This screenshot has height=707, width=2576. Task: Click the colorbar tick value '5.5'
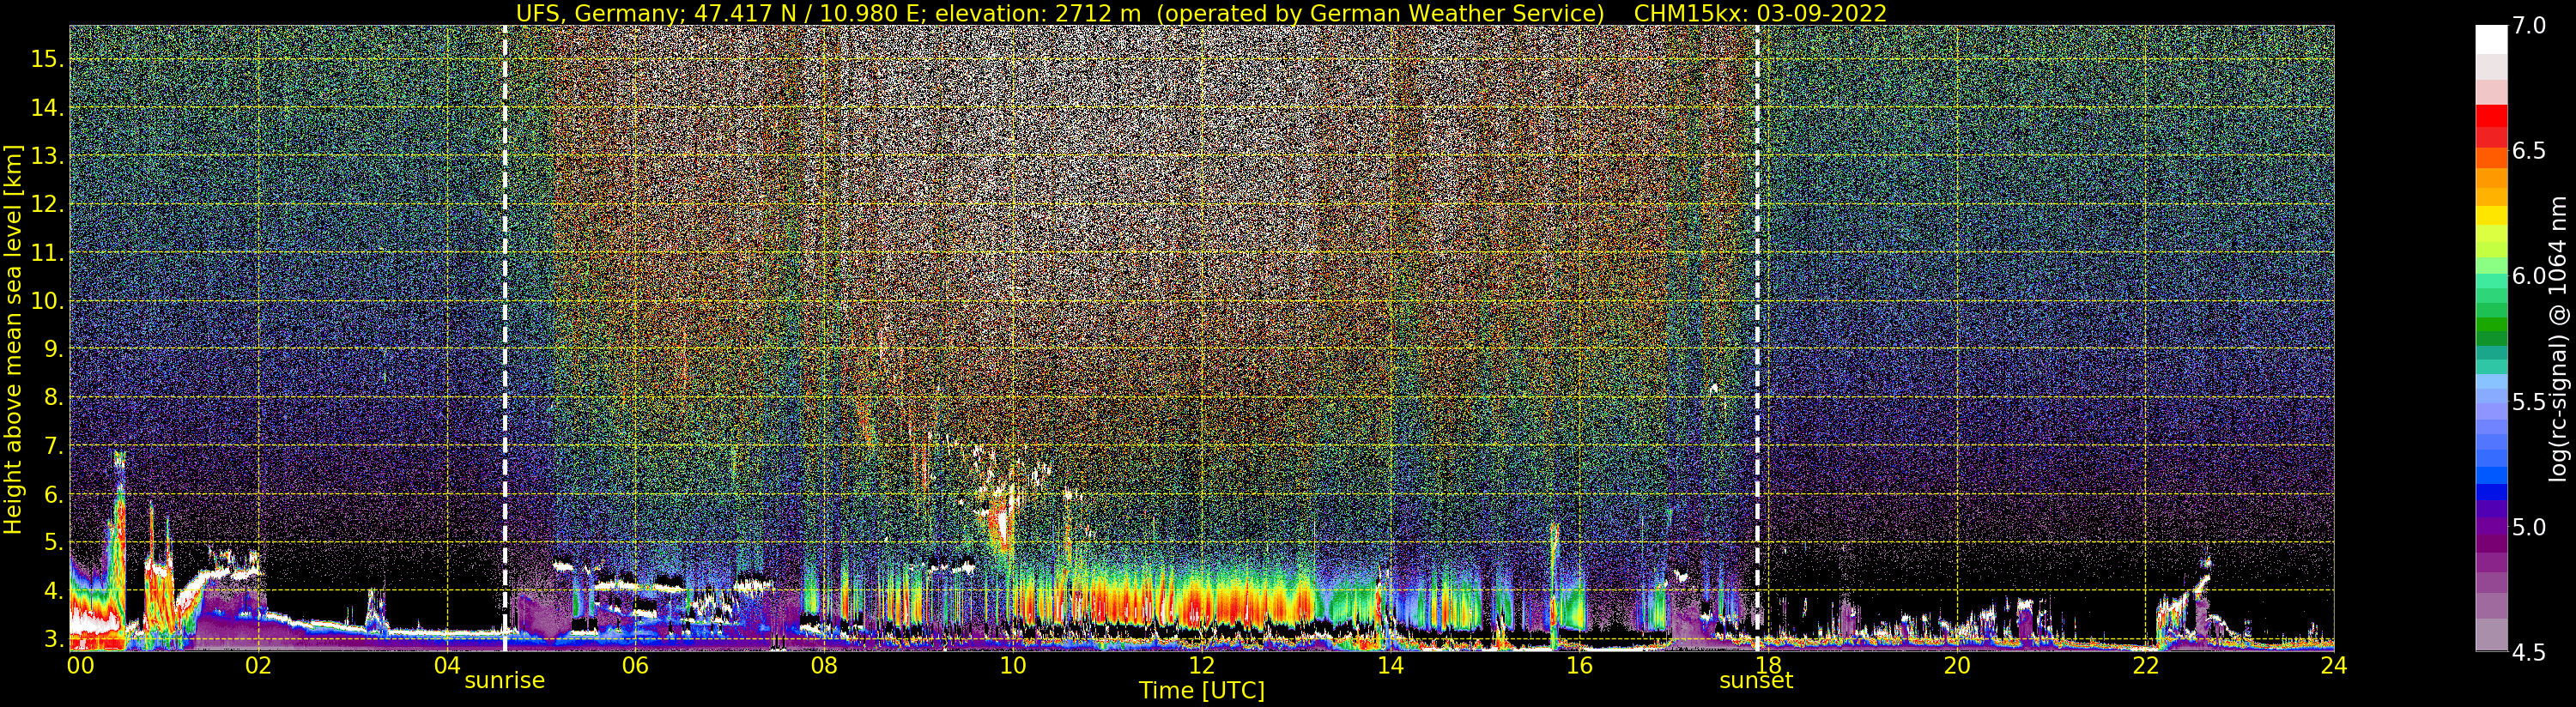pos(2529,401)
